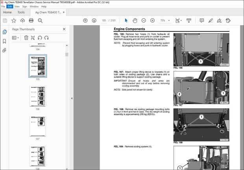Open the fit page options icon
The width and height of the screenshot is (244, 170).
[x=178, y=20]
